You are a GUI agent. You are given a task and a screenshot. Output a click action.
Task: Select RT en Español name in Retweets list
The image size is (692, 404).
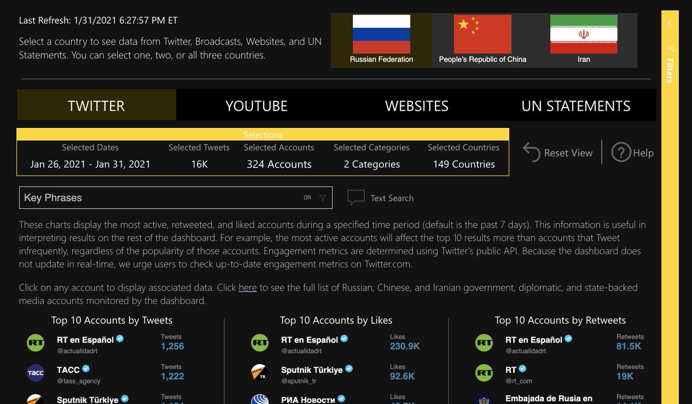click(534, 339)
